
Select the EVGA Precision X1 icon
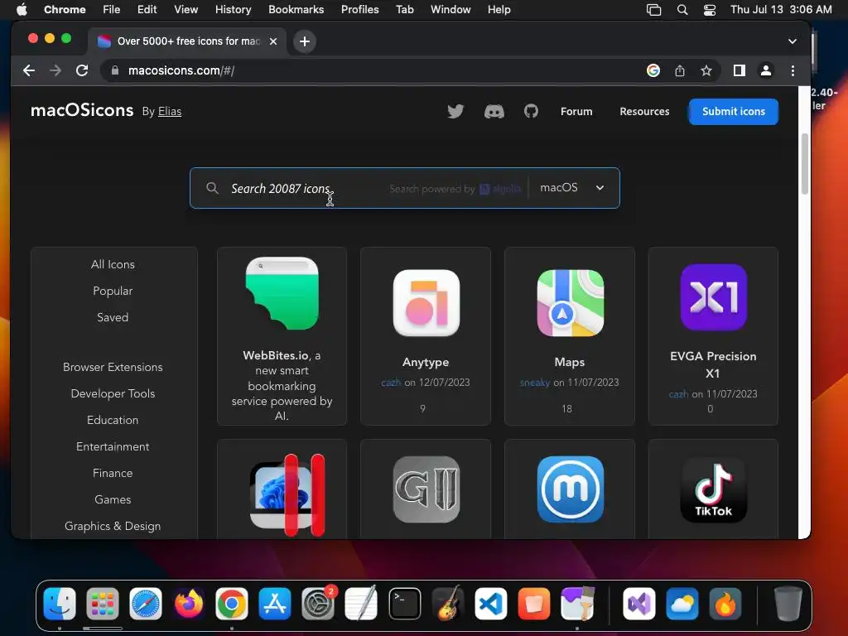point(713,297)
